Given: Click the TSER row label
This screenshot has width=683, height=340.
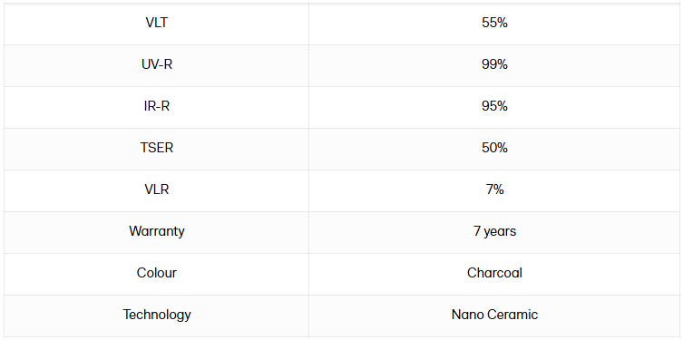Looking at the screenshot, I should (x=156, y=148).
